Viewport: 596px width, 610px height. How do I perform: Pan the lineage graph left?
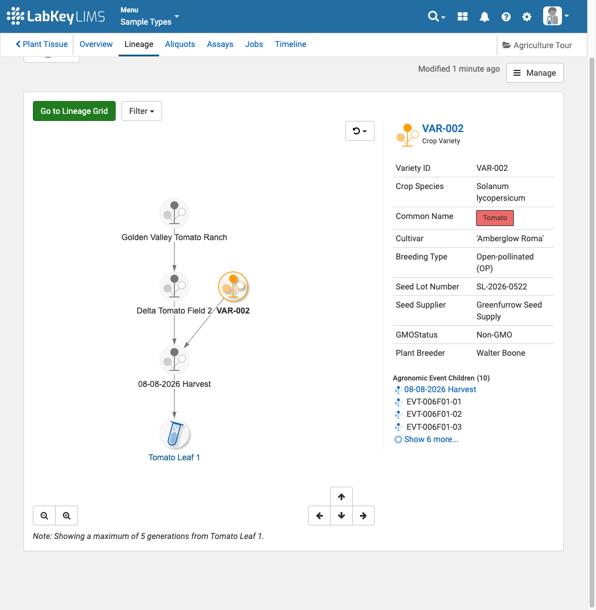click(x=319, y=515)
